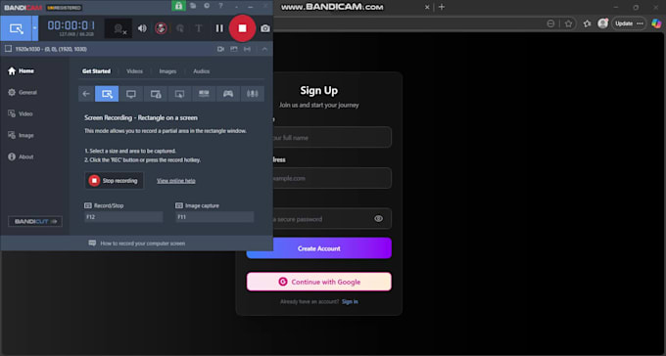
Task: Open browser favorites list icon
Action: [x=587, y=23]
